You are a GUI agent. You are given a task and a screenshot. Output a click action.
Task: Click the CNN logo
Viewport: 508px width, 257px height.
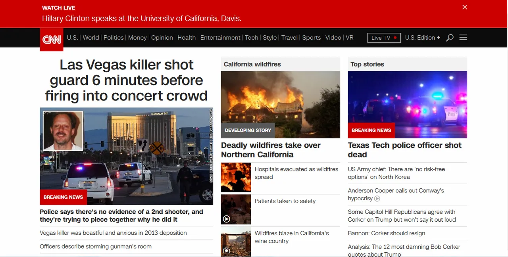coord(52,40)
